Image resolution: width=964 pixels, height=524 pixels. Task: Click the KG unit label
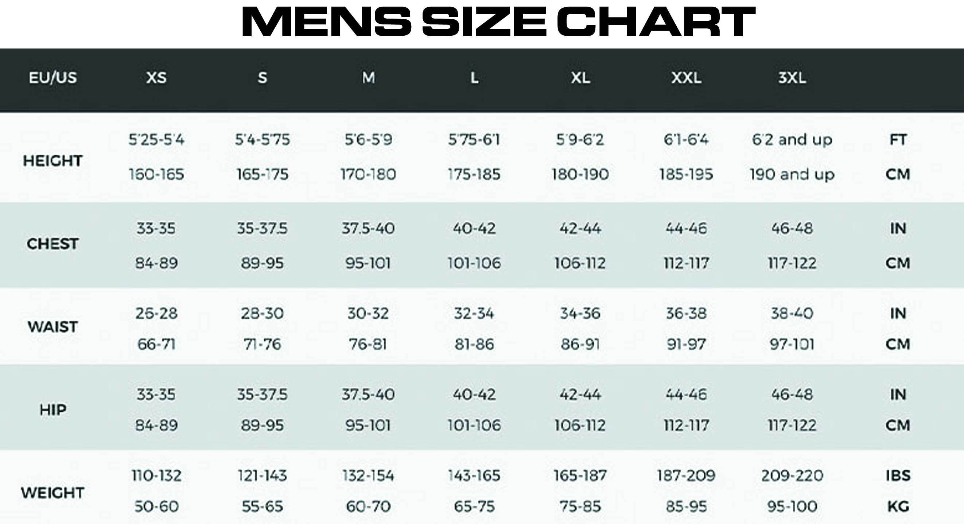coord(898,507)
